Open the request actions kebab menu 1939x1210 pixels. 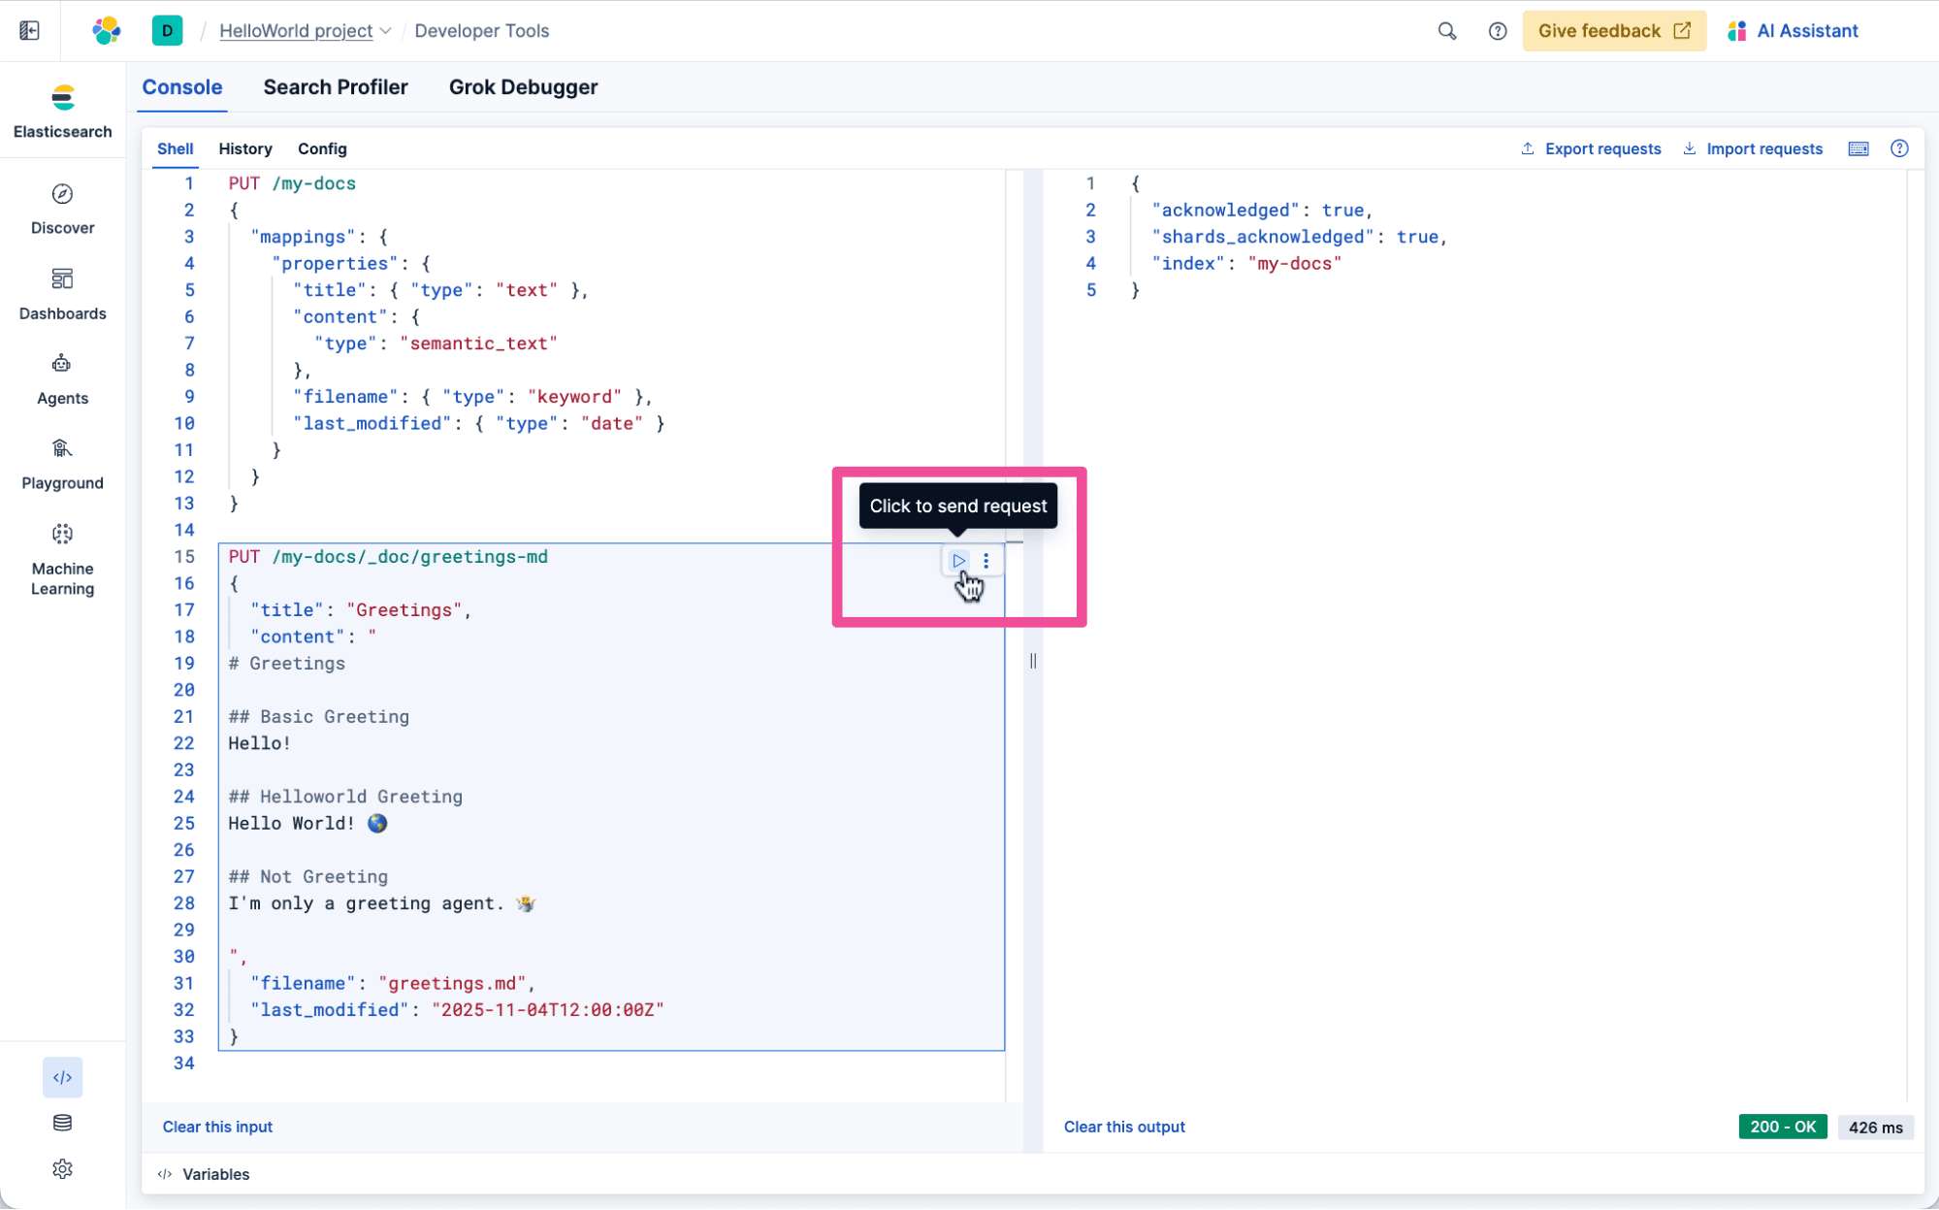(986, 561)
